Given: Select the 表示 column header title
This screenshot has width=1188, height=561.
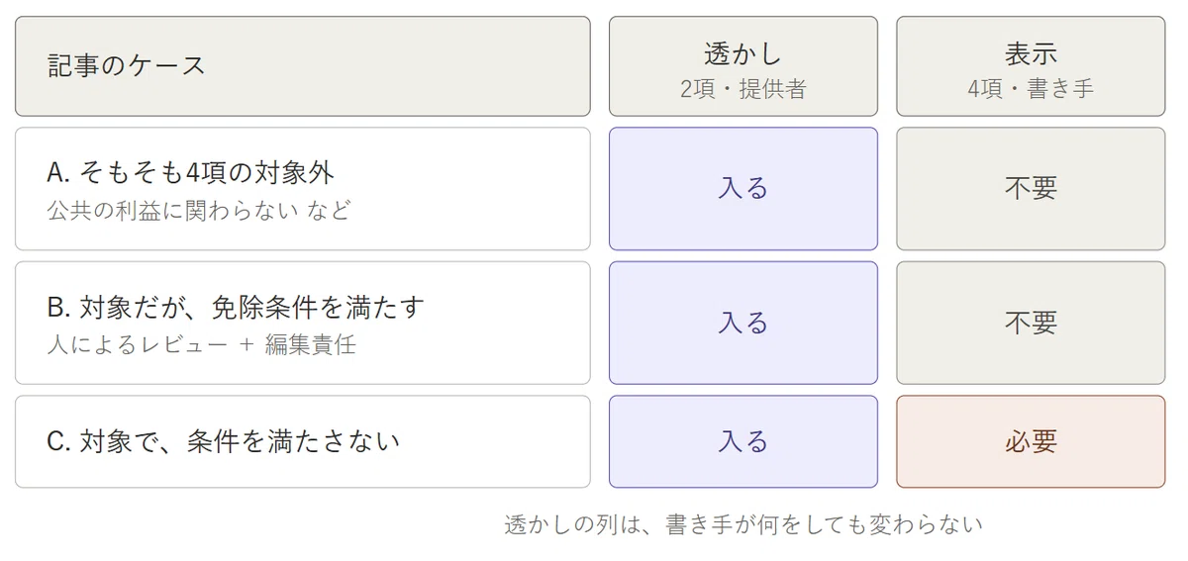Looking at the screenshot, I should 1031,53.
